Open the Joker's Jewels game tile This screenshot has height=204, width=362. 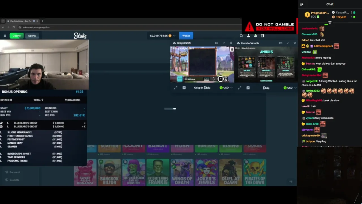[206, 172]
